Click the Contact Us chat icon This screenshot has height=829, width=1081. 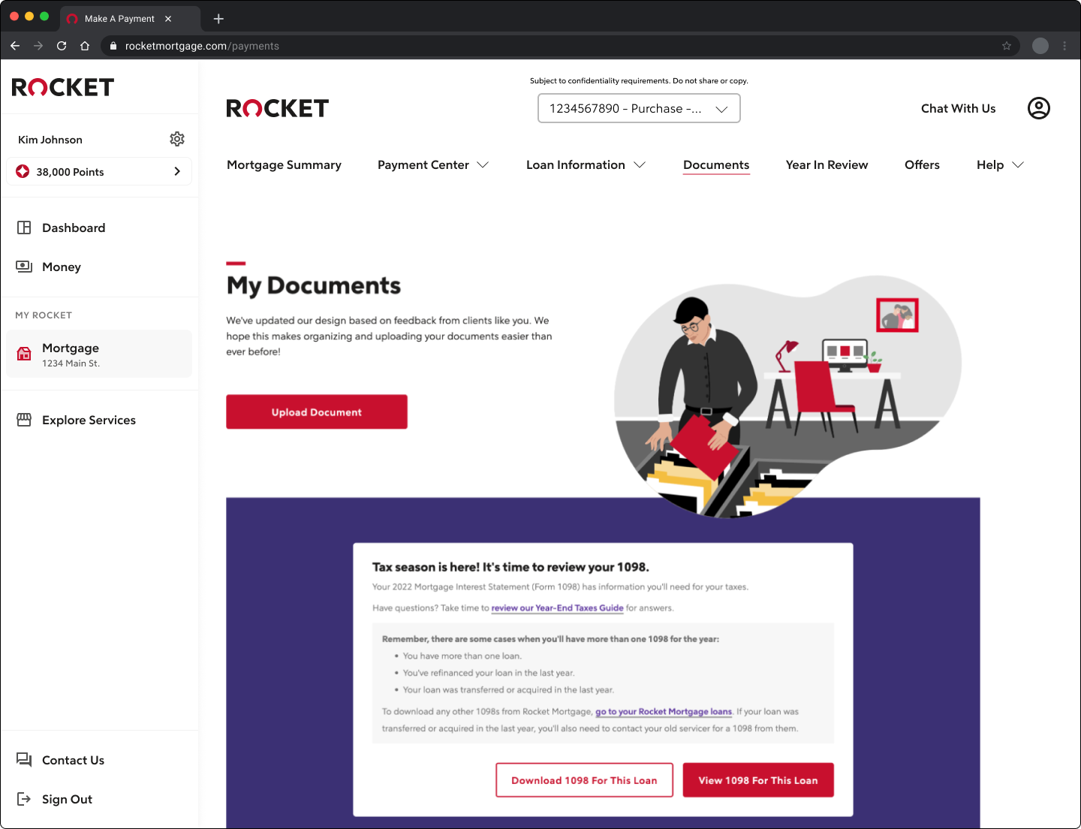[x=24, y=760]
